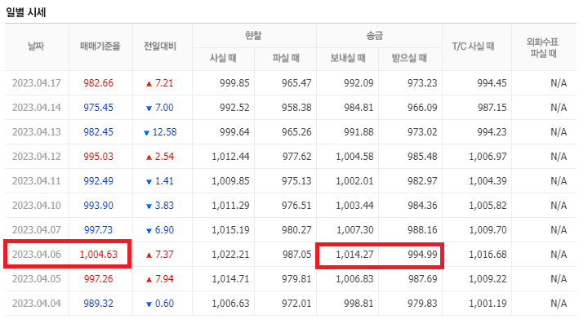
Task: Click the down arrow beside 12.58
Action: pyautogui.click(x=147, y=133)
